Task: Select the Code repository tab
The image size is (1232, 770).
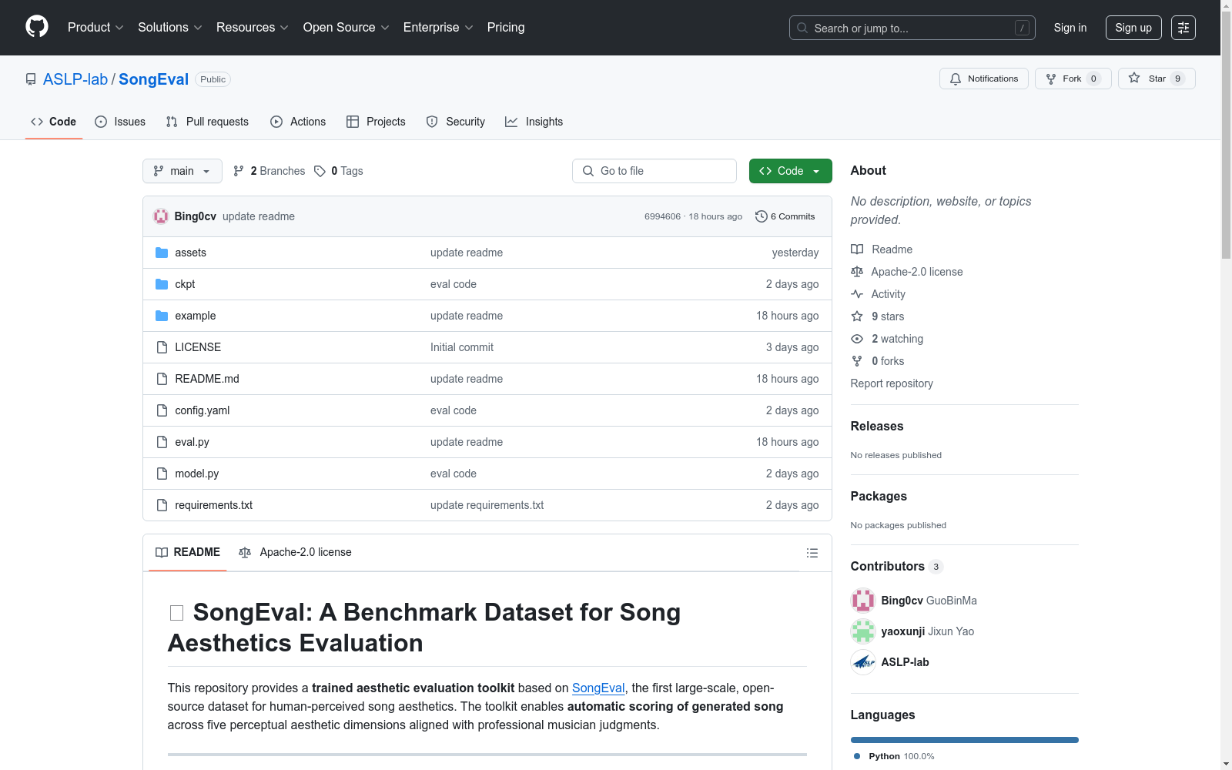Action: tap(54, 122)
